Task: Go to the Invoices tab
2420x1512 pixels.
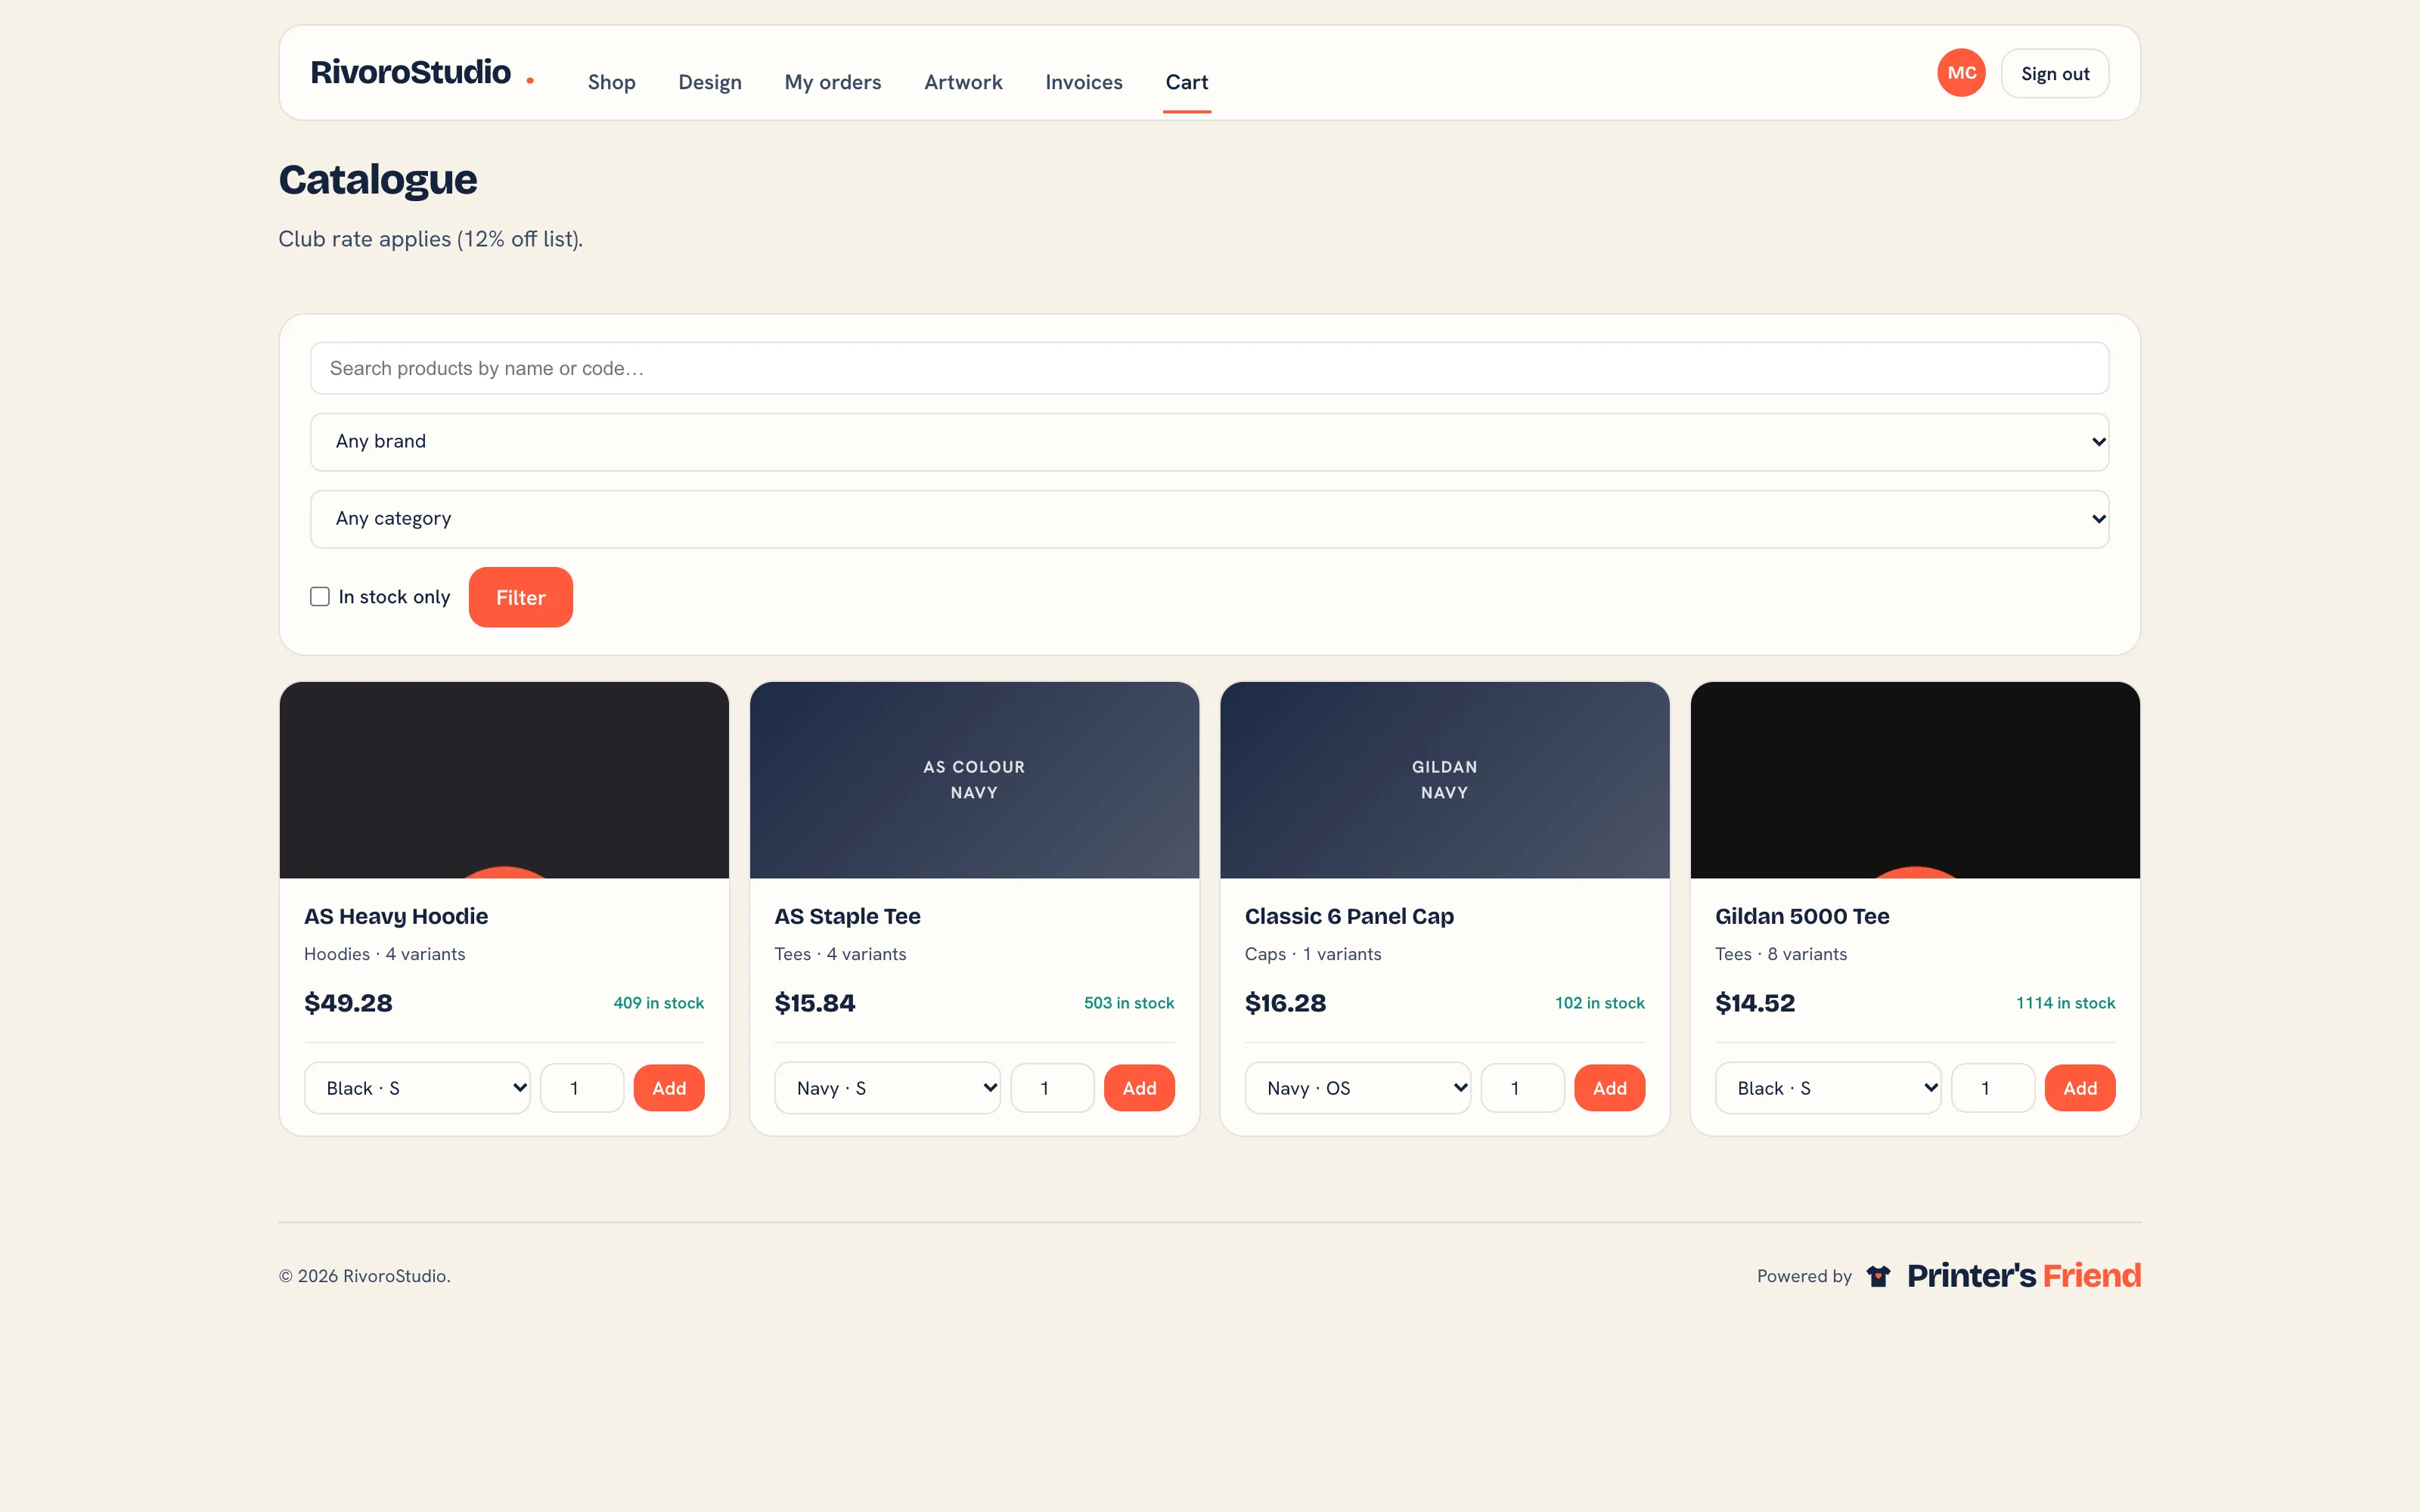Action: (x=1084, y=82)
